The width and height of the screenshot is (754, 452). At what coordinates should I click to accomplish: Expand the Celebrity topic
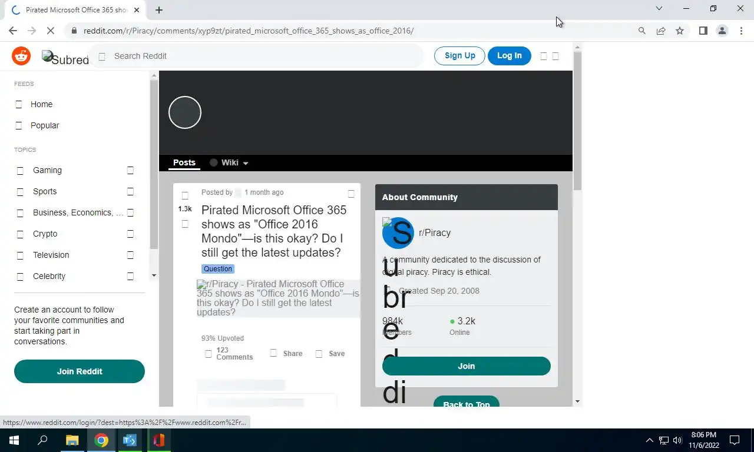[x=130, y=276]
